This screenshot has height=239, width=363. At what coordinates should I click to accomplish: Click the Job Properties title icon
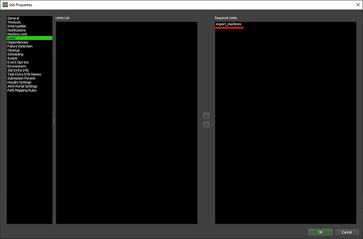(x=5, y=5)
